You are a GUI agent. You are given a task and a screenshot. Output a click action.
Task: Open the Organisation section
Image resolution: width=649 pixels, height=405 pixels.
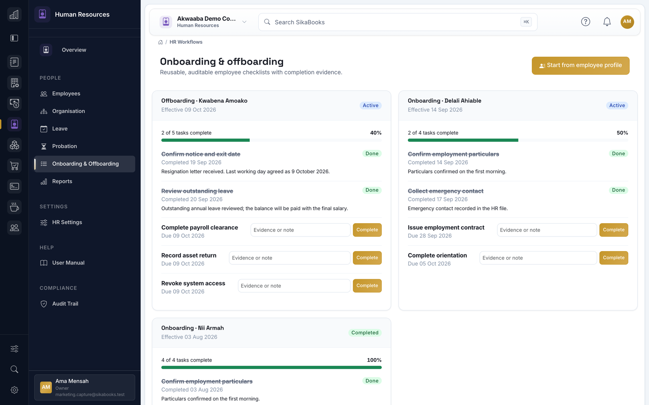click(85, 111)
